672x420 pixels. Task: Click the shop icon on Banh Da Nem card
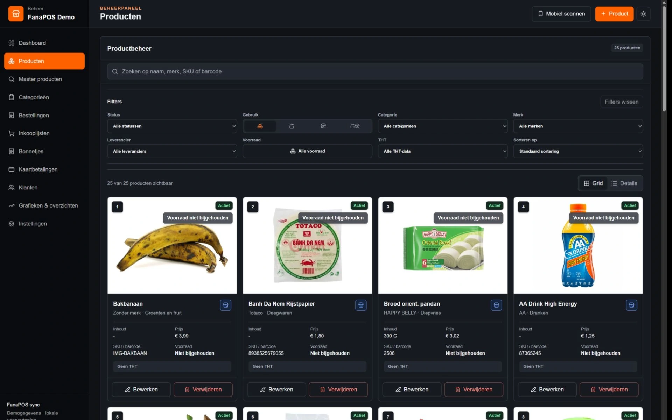(361, 305)
